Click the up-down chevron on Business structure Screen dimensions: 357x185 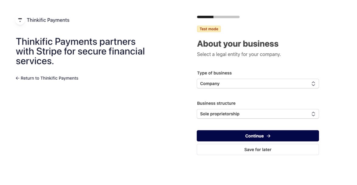click(x=313, y=114)
